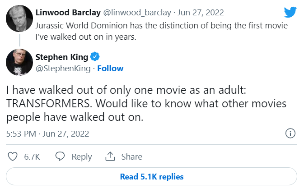Click Stephen King's verified badge

click(x=95, y=57)
